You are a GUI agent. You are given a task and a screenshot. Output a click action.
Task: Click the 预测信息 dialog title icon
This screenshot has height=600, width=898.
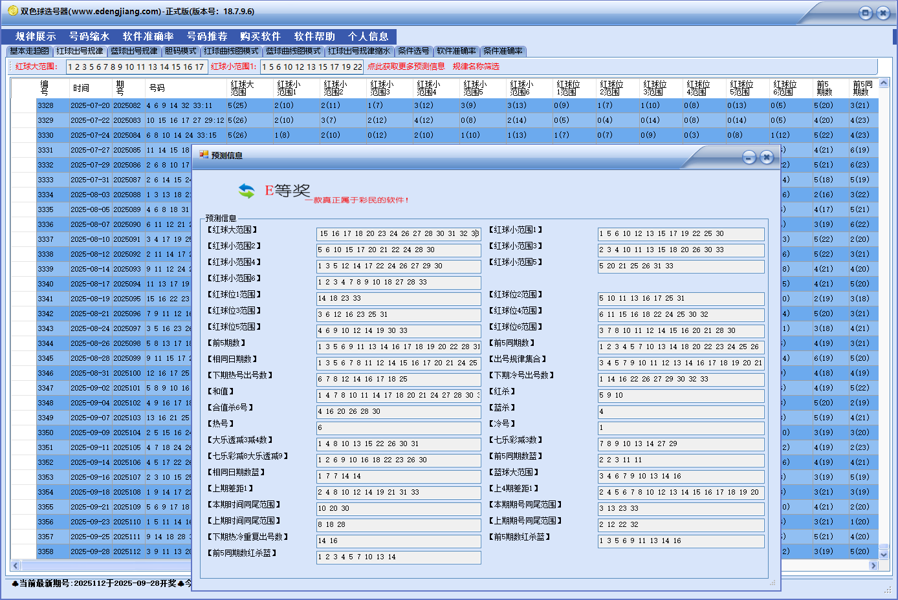click(x=204, y=155)
